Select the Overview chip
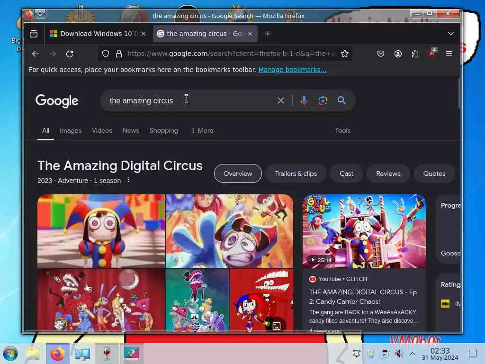Viewport: 485px width, 364px height. tap(238, 173)
